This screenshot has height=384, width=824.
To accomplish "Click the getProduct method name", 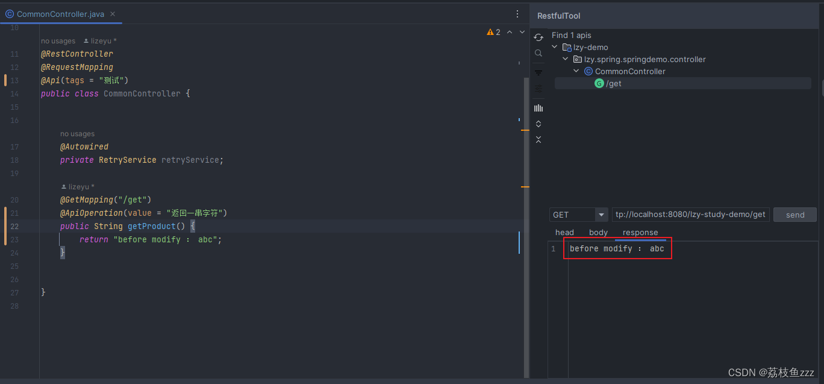I will click(152, 226).
